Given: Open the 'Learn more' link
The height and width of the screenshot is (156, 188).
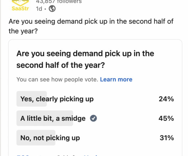Looking at the screenshot, I should pyautogui.click(x=116, y=79).
